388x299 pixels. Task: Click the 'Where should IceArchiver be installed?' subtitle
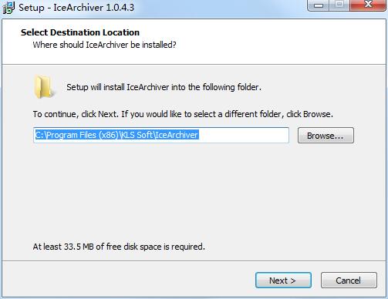tap(104, 45)
